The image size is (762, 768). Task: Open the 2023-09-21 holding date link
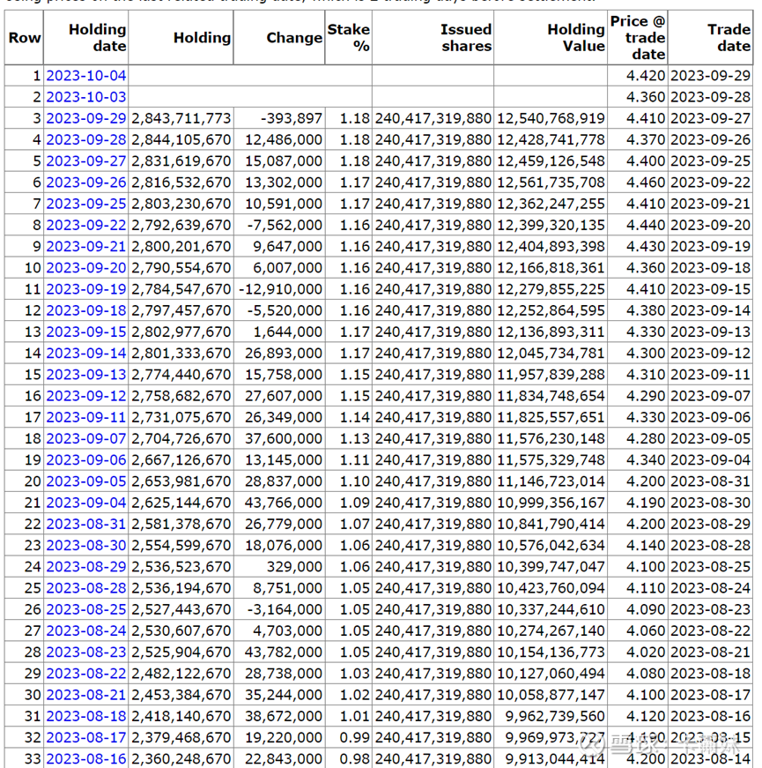coord(86,246)
